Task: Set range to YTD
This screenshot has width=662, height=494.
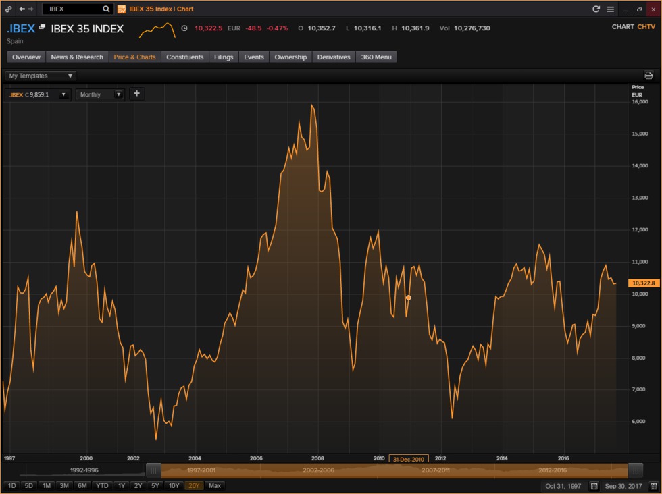Action: 102,485
